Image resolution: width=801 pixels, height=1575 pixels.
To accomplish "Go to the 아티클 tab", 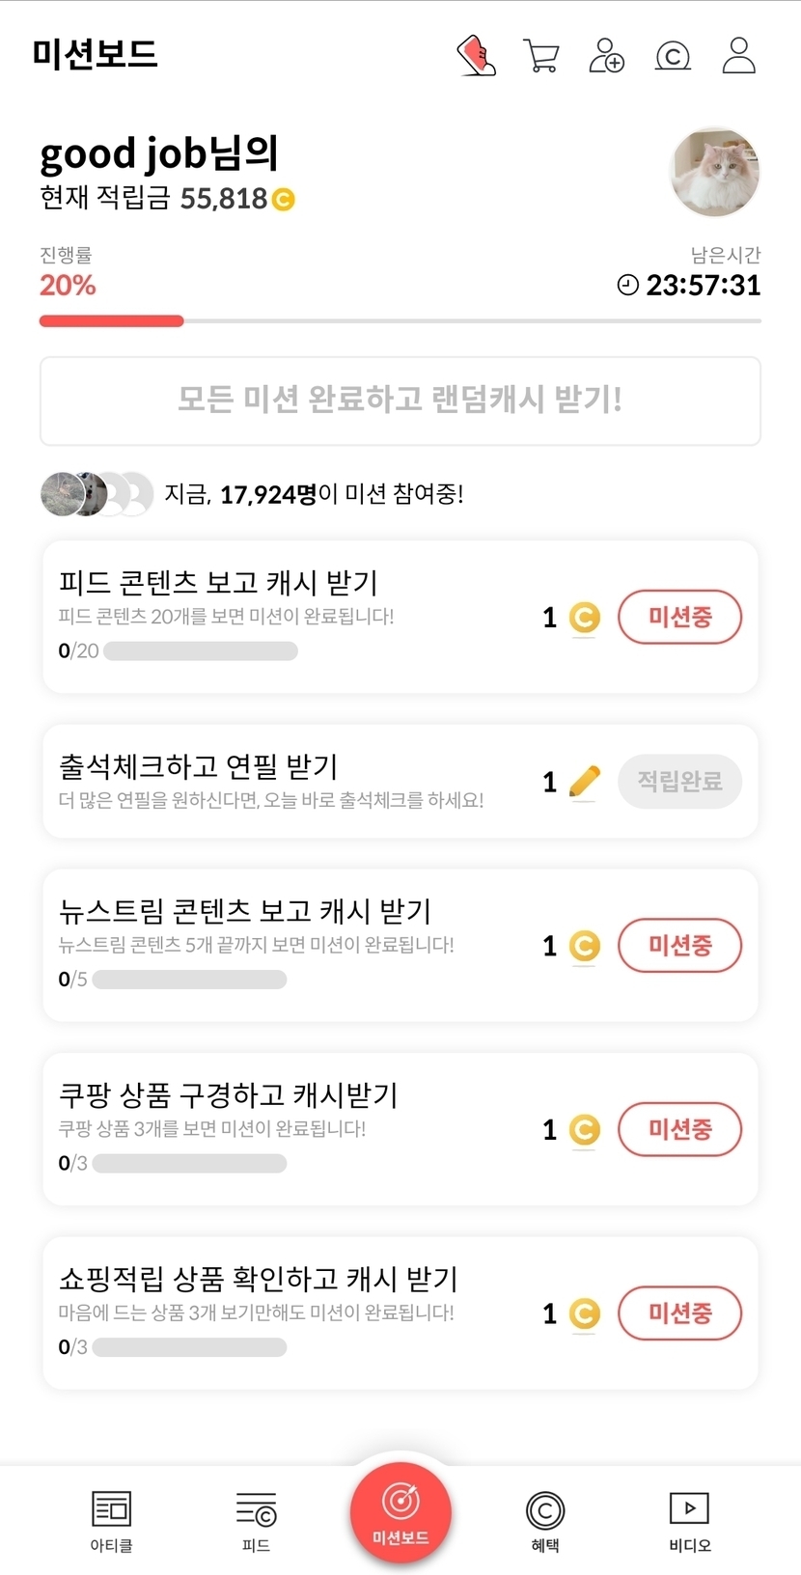I will [x=111, y=1520].
